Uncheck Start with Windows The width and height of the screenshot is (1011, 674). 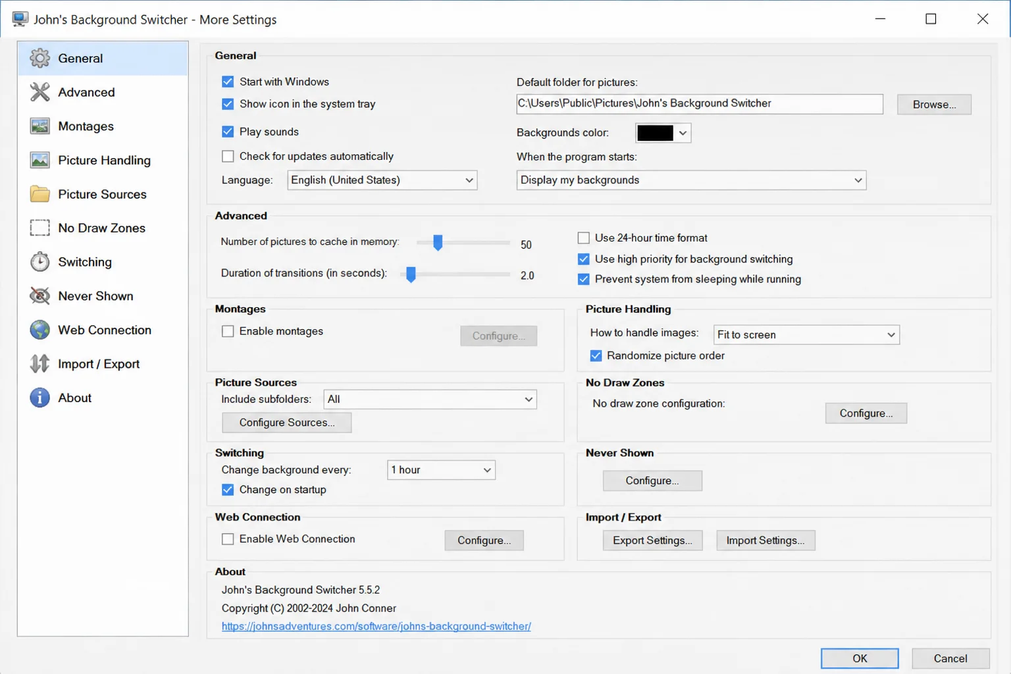pyautogui.click(x=228, y=82)
